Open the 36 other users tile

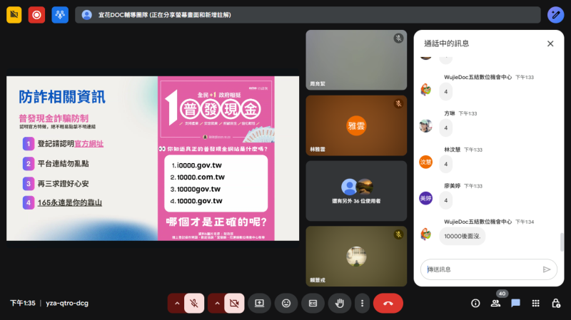[x=356, y=191]
